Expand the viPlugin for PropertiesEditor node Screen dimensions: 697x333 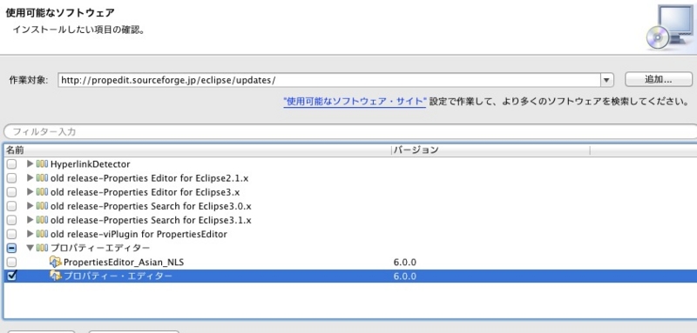tap(30, 234)
